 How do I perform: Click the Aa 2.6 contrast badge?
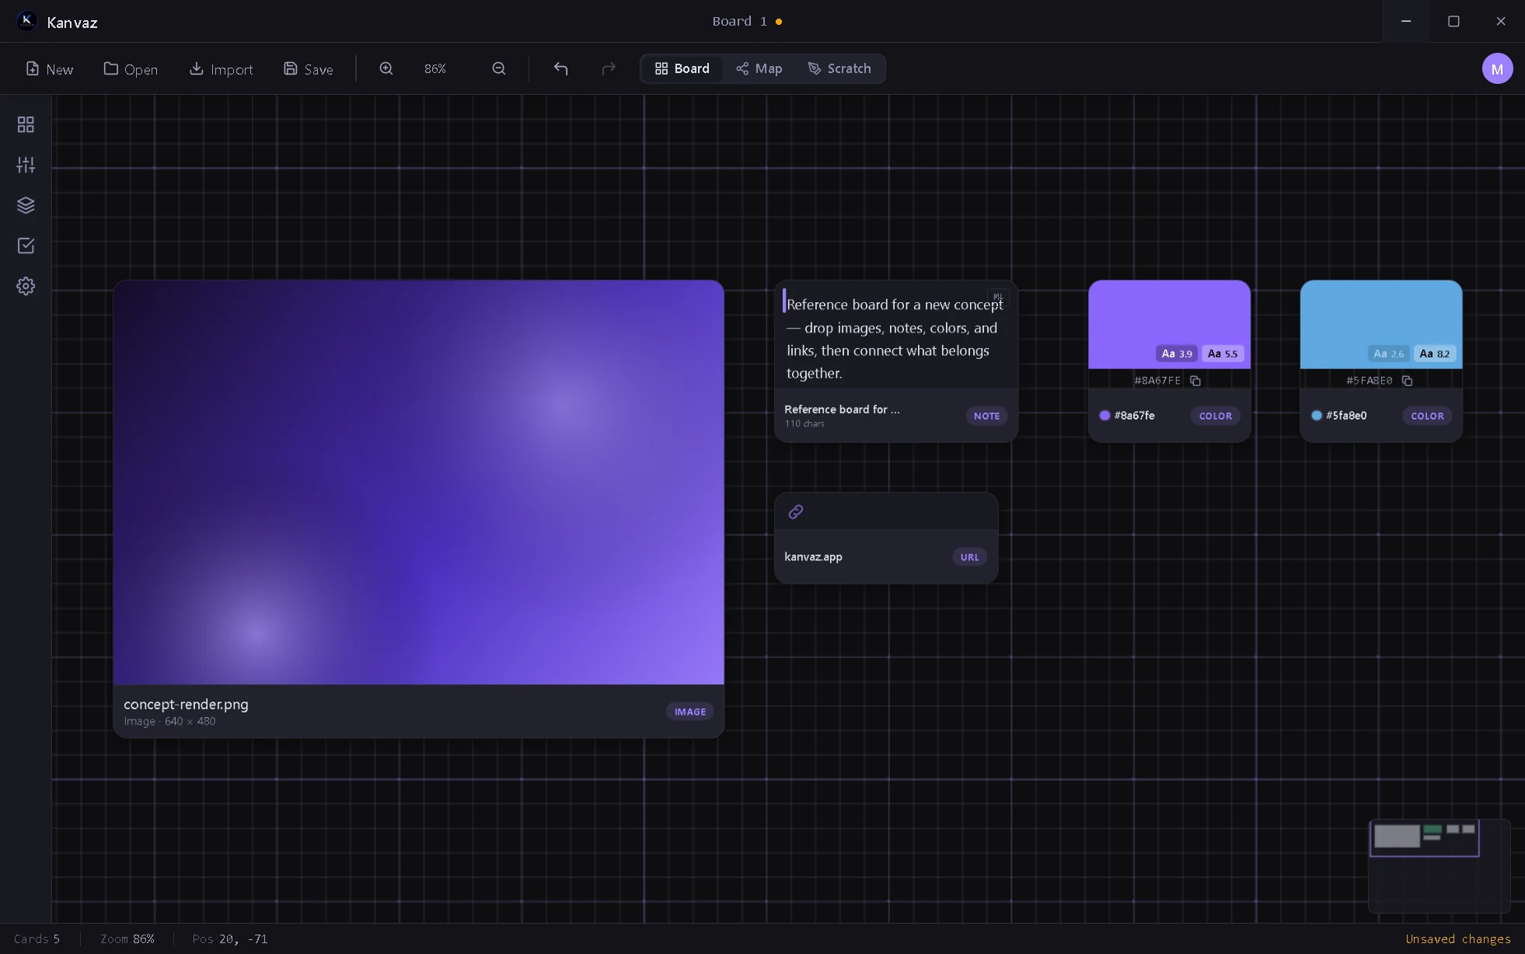tap(1388, 353)
